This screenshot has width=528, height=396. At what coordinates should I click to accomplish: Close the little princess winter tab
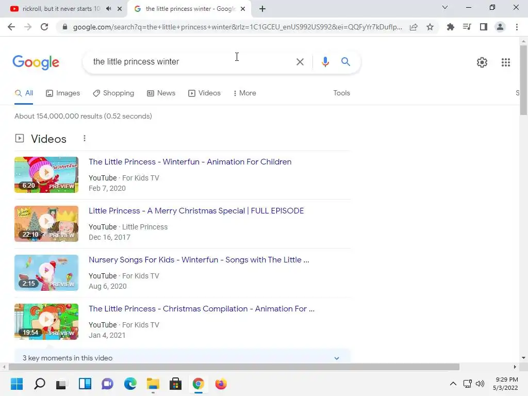[x=243, y=9]
